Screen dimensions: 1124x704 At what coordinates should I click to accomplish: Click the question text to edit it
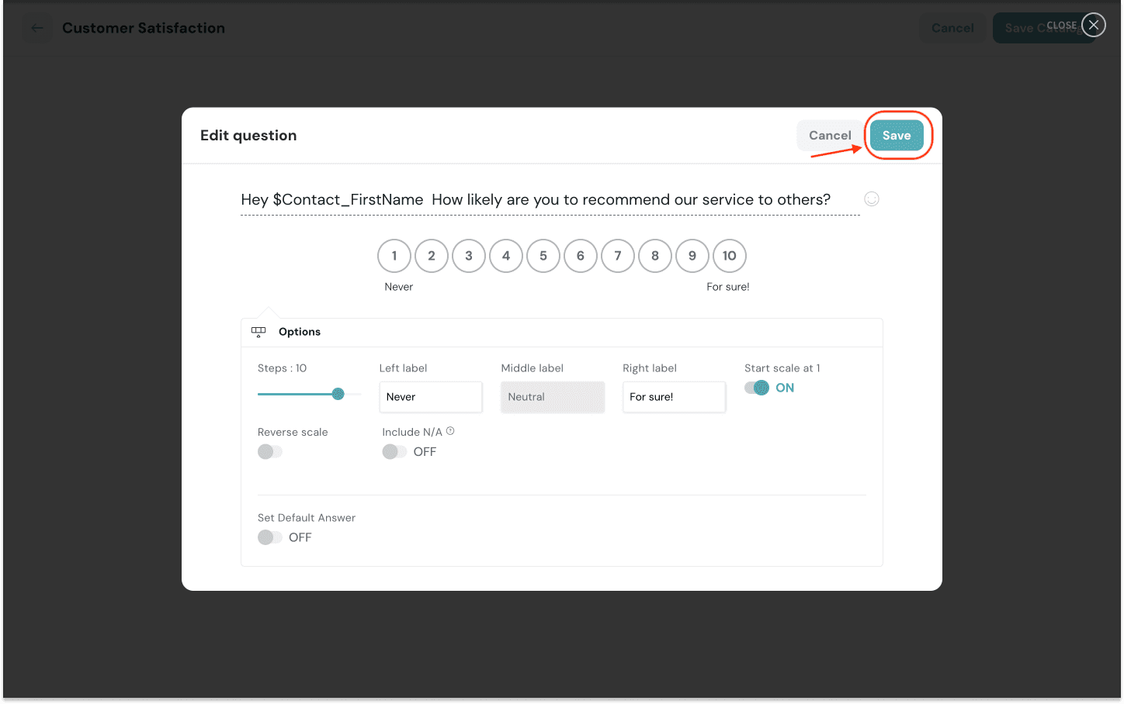click(x=536, y=200)
